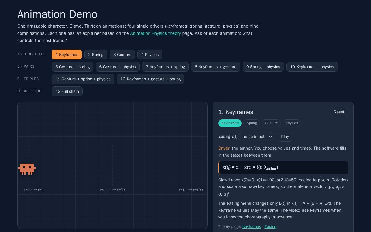The height and width of the screenshot is (232, 371).
Task: Open the Easing E(t) dropdown
Action: pyautogui.click(x=256, y=137)
